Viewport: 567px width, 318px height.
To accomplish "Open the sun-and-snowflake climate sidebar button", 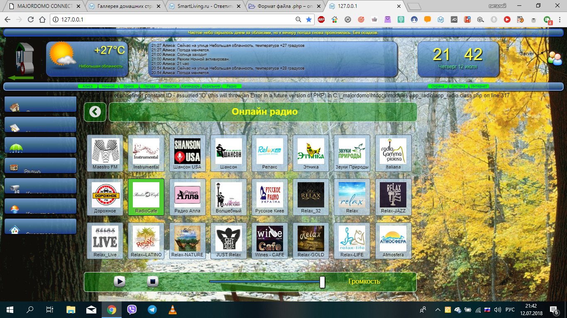I will point(41,206).
